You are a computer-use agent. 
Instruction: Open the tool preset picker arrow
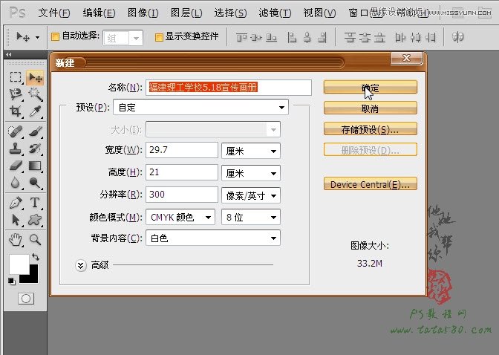pos(38,37)
